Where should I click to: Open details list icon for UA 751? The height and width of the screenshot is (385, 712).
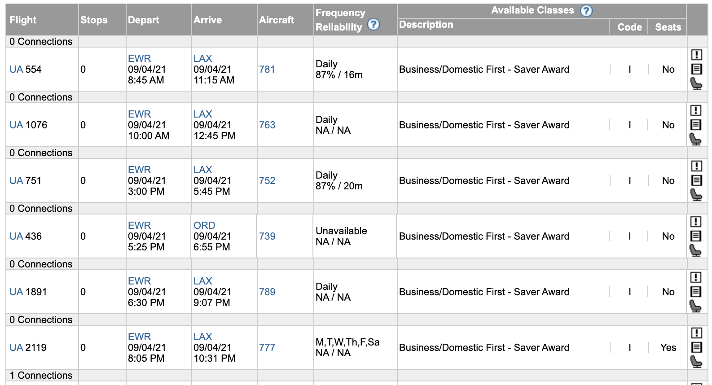click(696, 180)
